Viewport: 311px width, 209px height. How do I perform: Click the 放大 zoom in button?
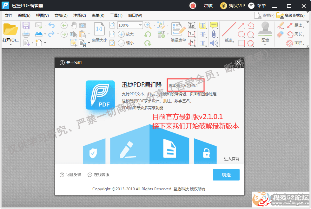126,34
